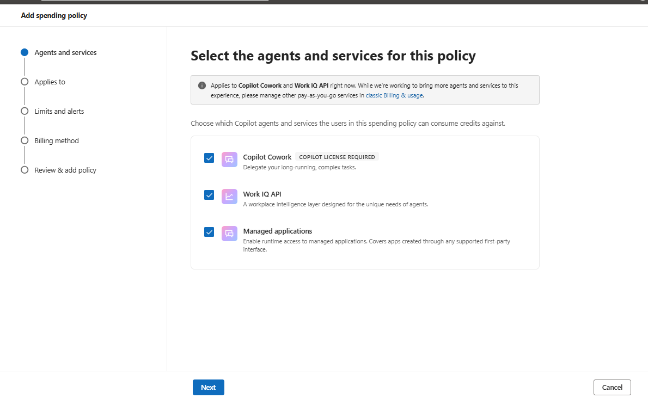648x398 pixels.
Task: Uncheck the Managed applications checkbox
Action: point(209,232)
